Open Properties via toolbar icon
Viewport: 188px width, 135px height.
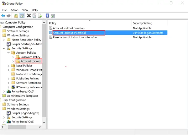pyautogui.click(x=34, y=16)
